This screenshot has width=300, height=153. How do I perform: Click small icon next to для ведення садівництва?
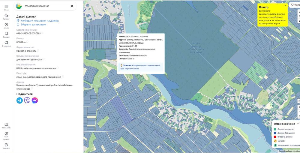point(43,59)
